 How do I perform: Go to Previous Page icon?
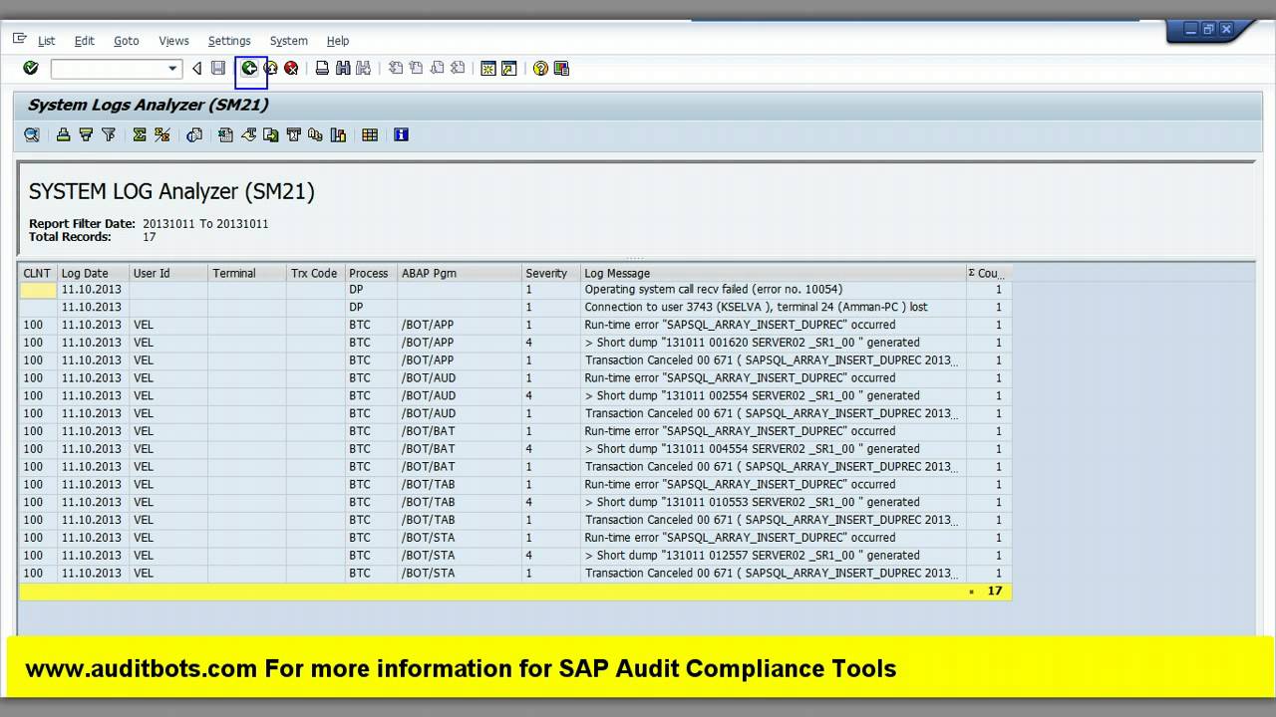(416, 68)
